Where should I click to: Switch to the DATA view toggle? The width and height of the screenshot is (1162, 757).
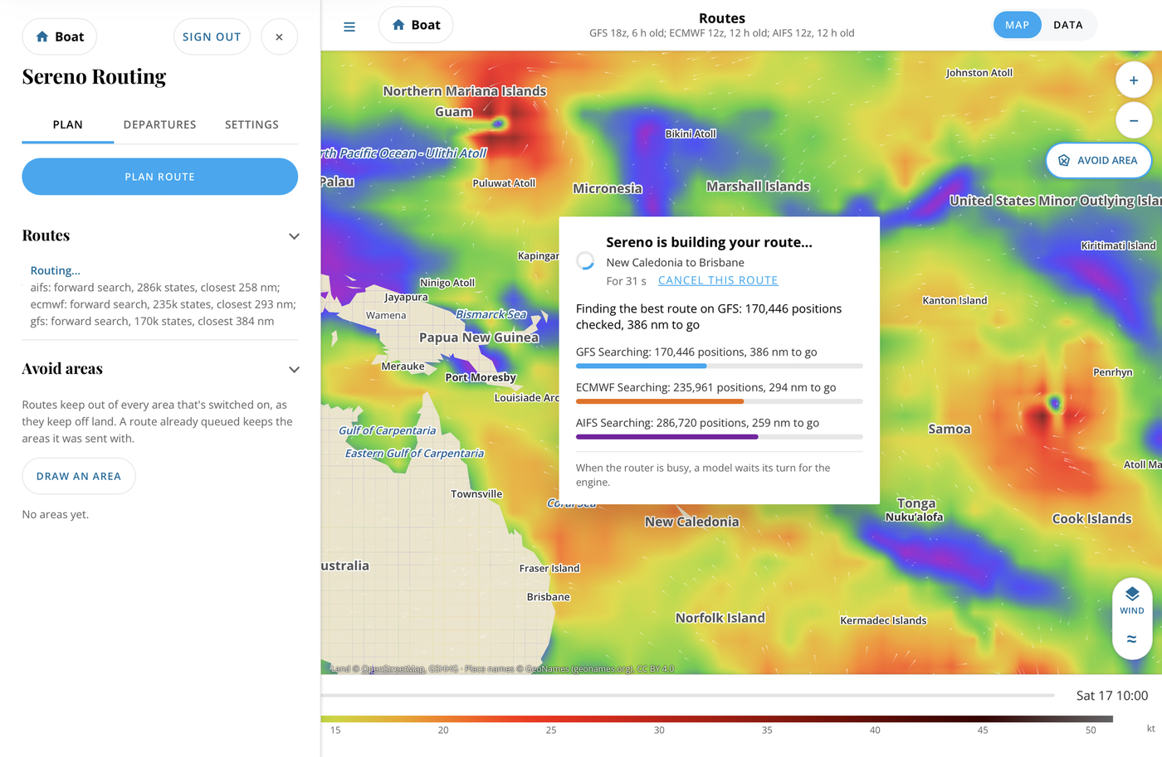tap(1068, 25)
